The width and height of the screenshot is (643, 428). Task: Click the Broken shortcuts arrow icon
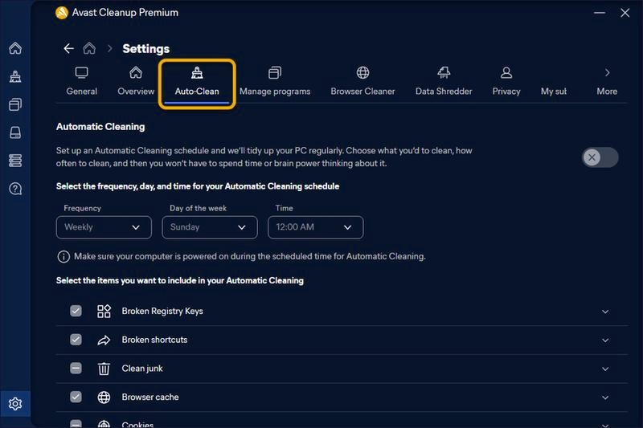pyautogui.click(x=104, y=340)
